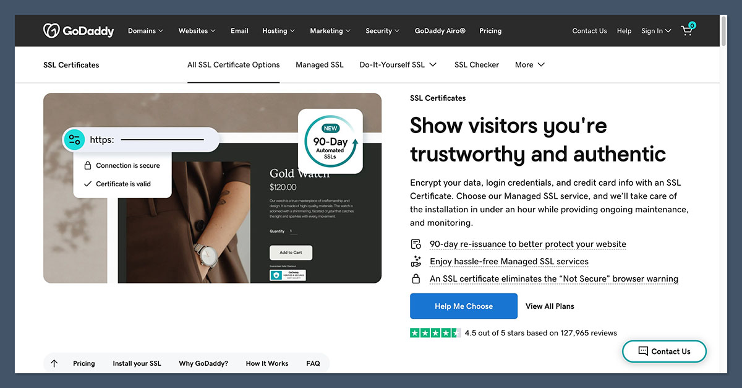
Task: Click the certificate icon beside 90-day re-issuance
Action: coord(416,244)
